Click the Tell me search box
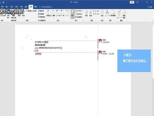 tap(46, 7)
